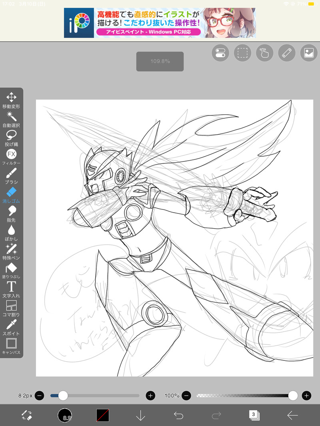This screenshot has width=320, height=426.
Task: Increase brush thickness with plus button
Action: [x=151, y=396]
